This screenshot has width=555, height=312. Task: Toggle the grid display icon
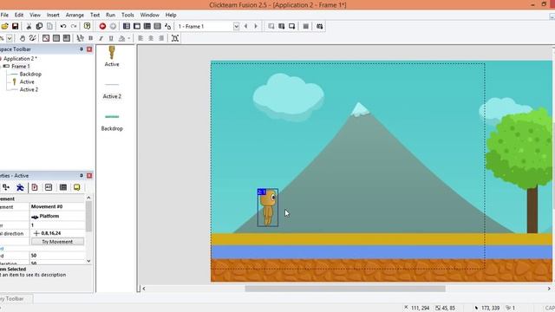[x=56, y=38]
